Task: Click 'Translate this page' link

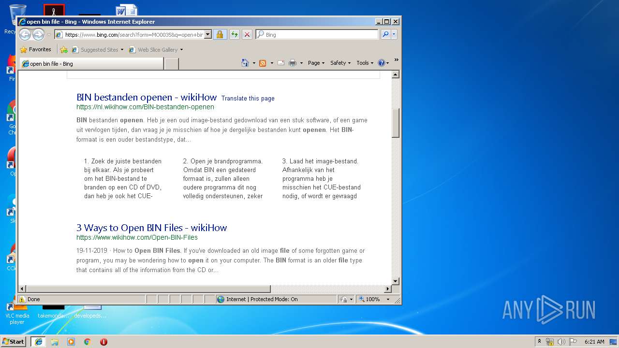Action: [248, 98]
